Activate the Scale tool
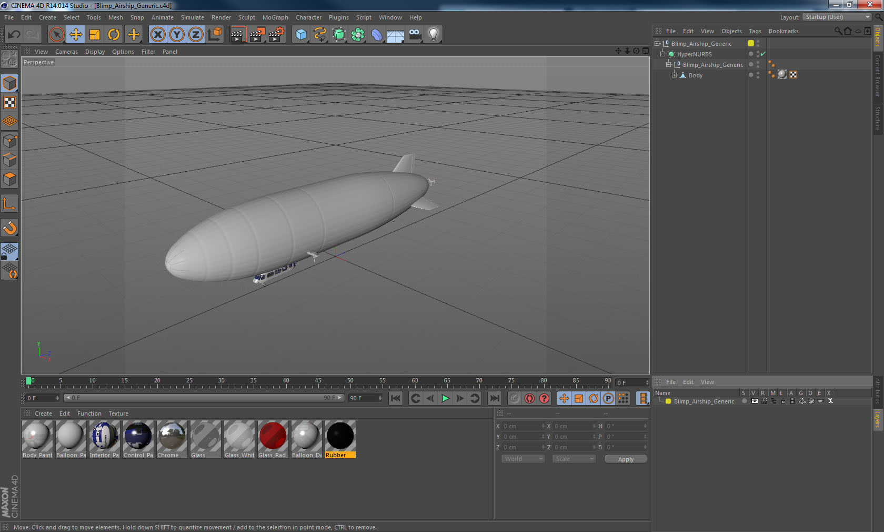Screen dimensions: 884x532 pyautogui.click(x=95, y=35)
